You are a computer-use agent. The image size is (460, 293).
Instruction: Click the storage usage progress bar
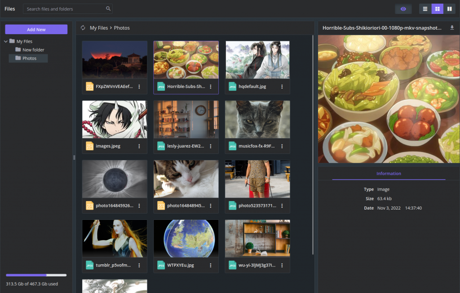pyautogui.click(x=36, y=275)
